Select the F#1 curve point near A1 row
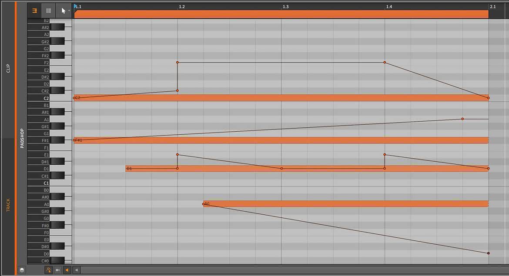The height and width of the screenshot is (276, 509). click(x=462, y=119)
